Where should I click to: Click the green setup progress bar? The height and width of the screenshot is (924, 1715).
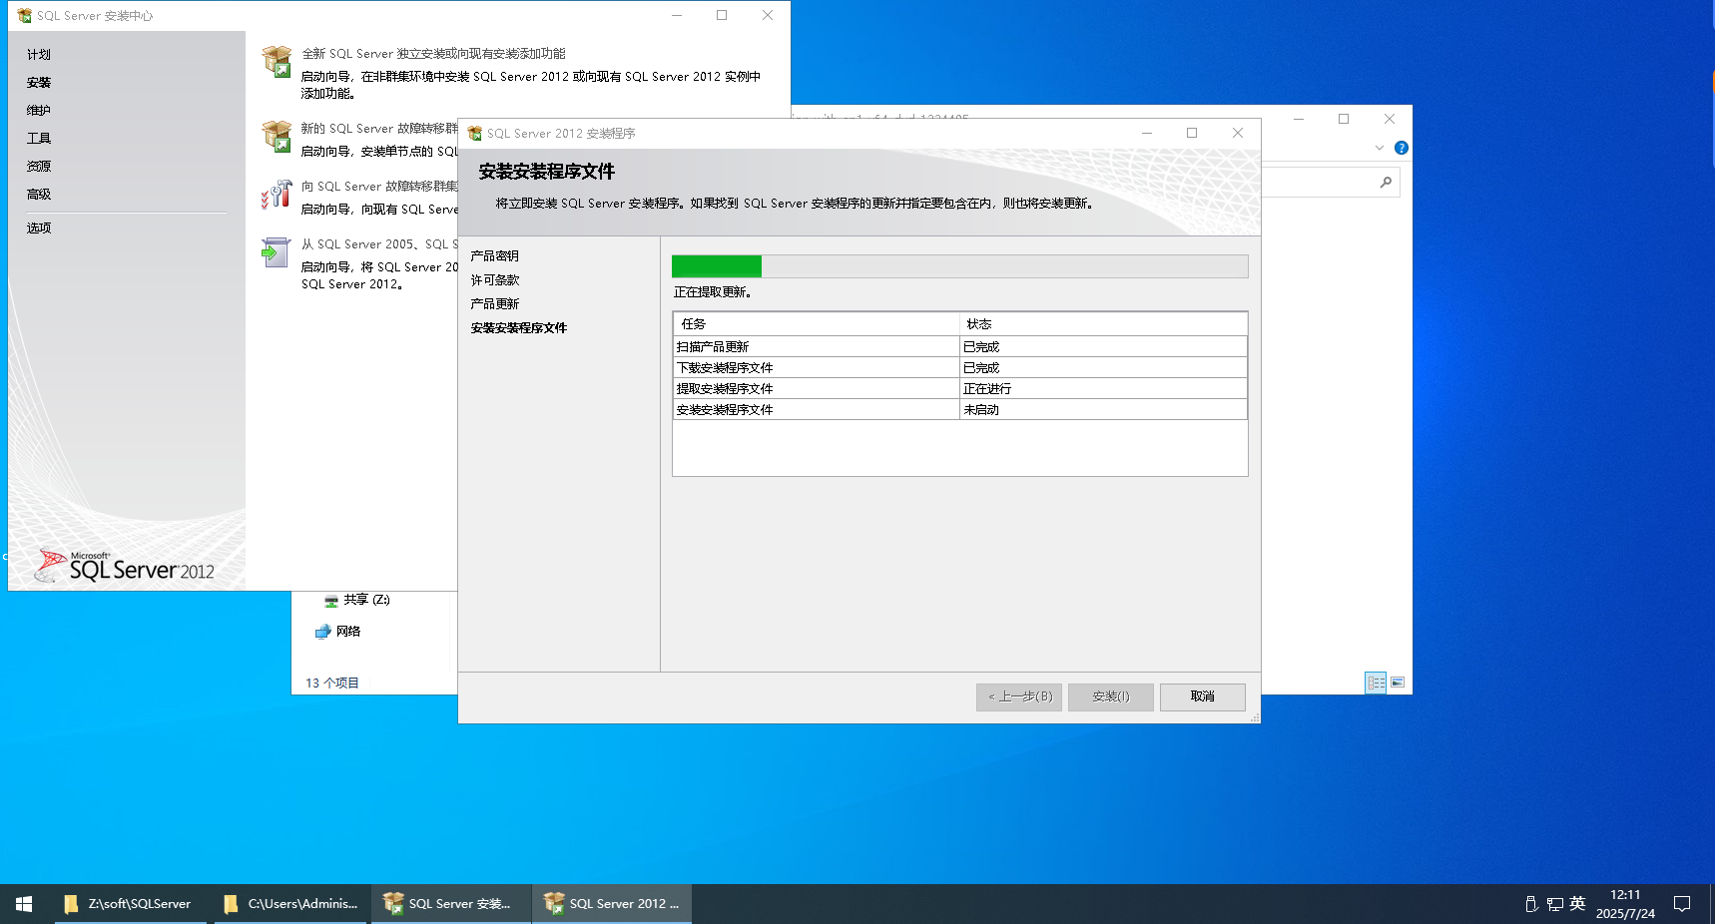click(x=959, y=265)
